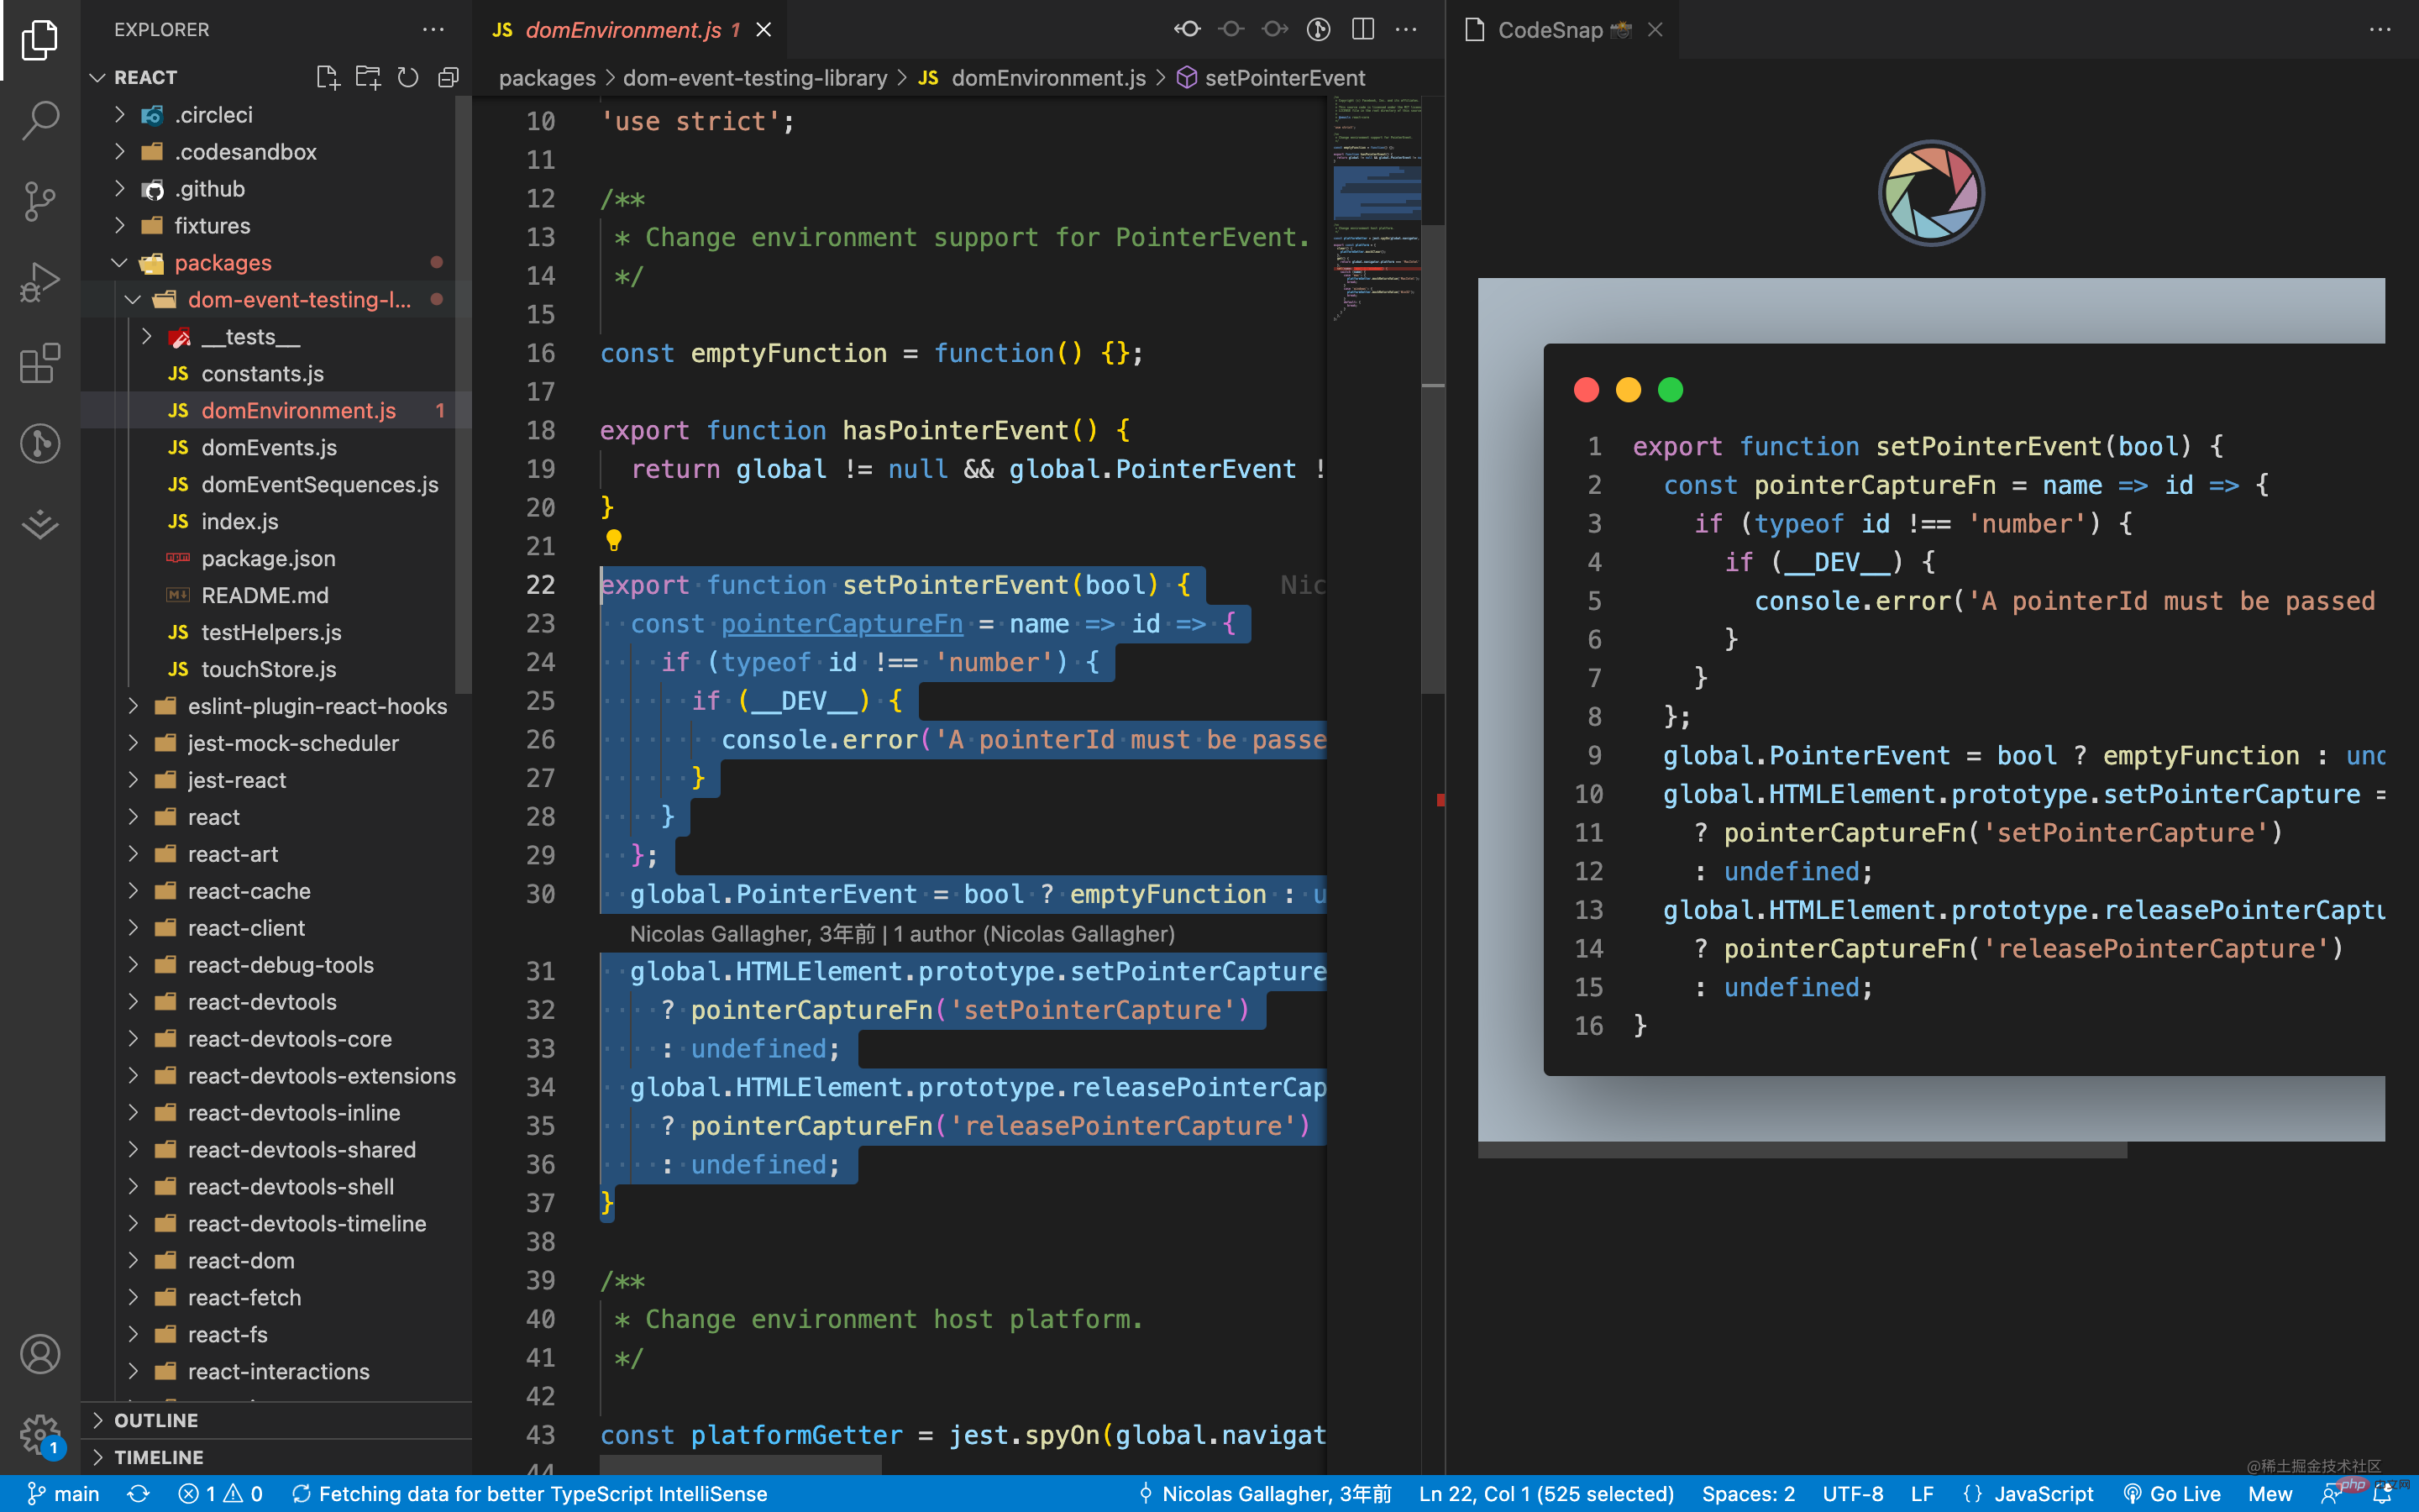This screenshot has width=2419, height=1512.
Task: Click the New File icon in explorer
Action: (x=327, y=77)
